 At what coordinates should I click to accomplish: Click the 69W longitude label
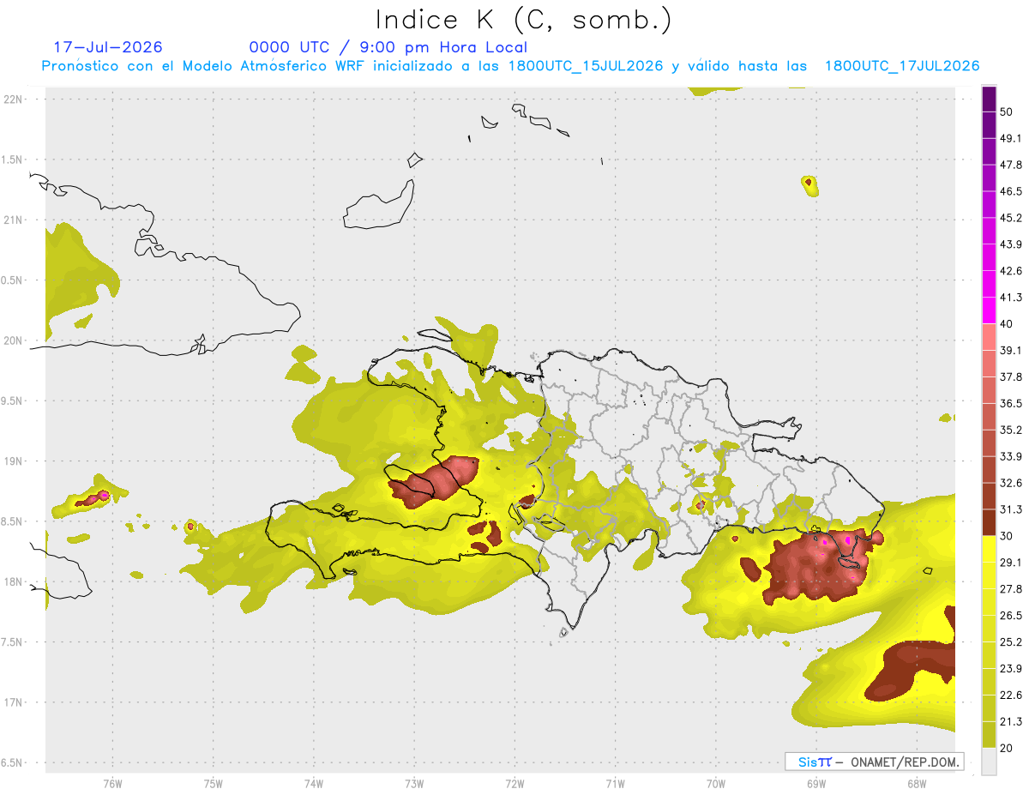815,784
